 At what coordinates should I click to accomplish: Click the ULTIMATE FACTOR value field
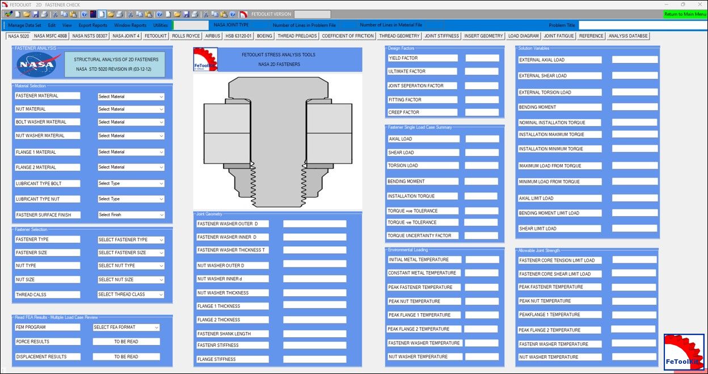click(x=482, y=72)
